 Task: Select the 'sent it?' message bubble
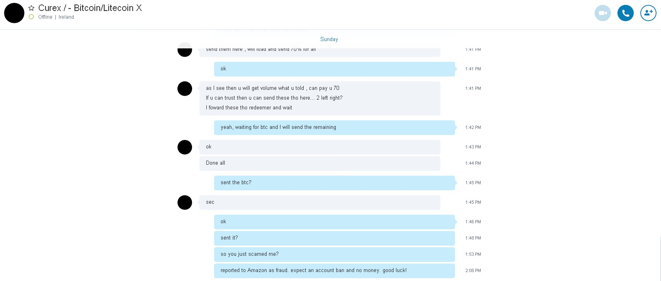pos(334,238)
